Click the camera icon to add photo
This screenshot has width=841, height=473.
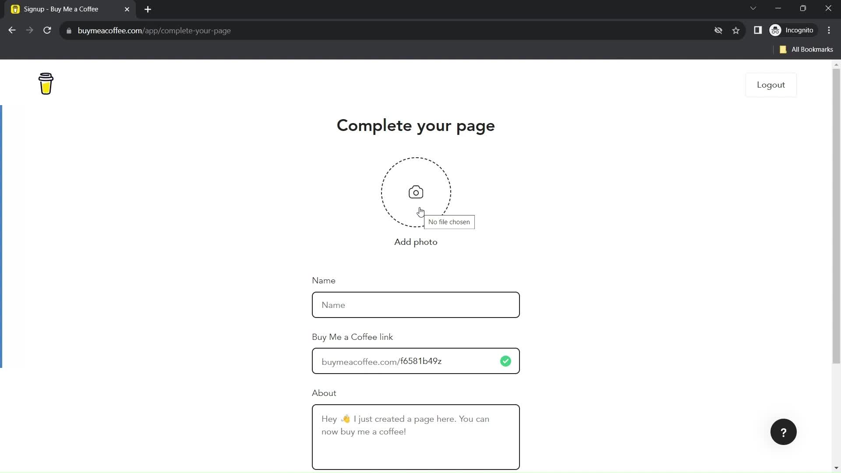(x=416, y=192)
